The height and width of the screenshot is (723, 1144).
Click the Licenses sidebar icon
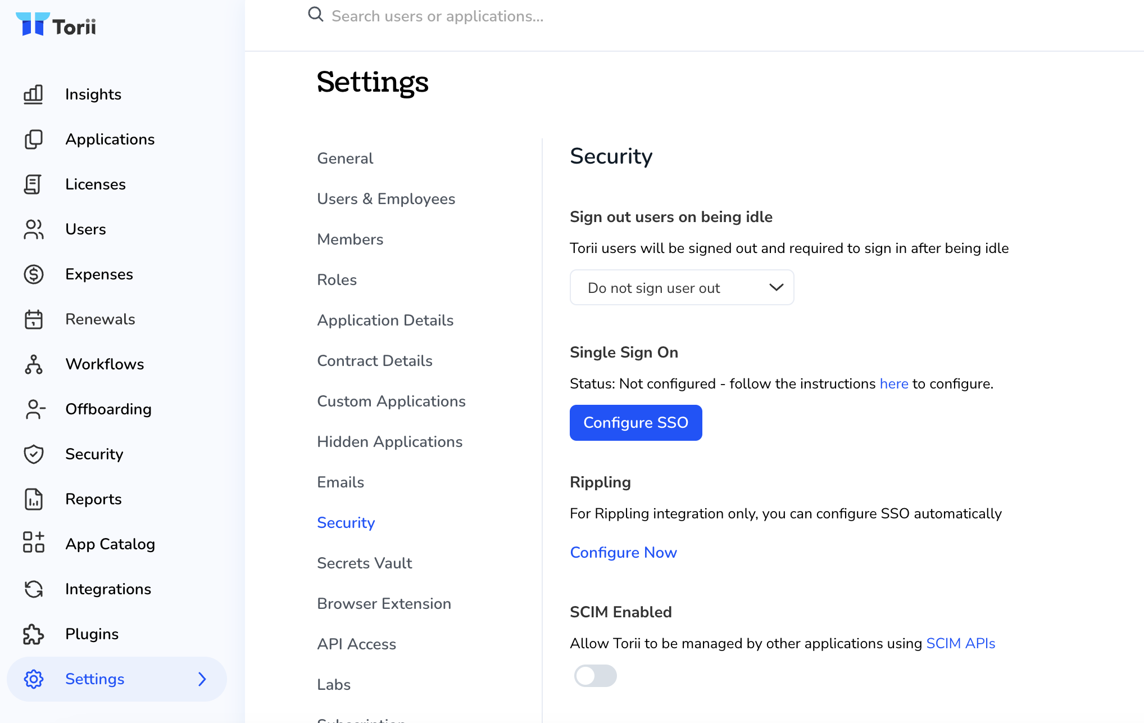[x=33, y=184]
